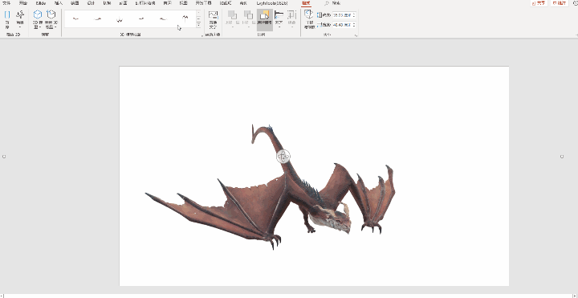Click the Bring Forward icon

coord(232,15)
